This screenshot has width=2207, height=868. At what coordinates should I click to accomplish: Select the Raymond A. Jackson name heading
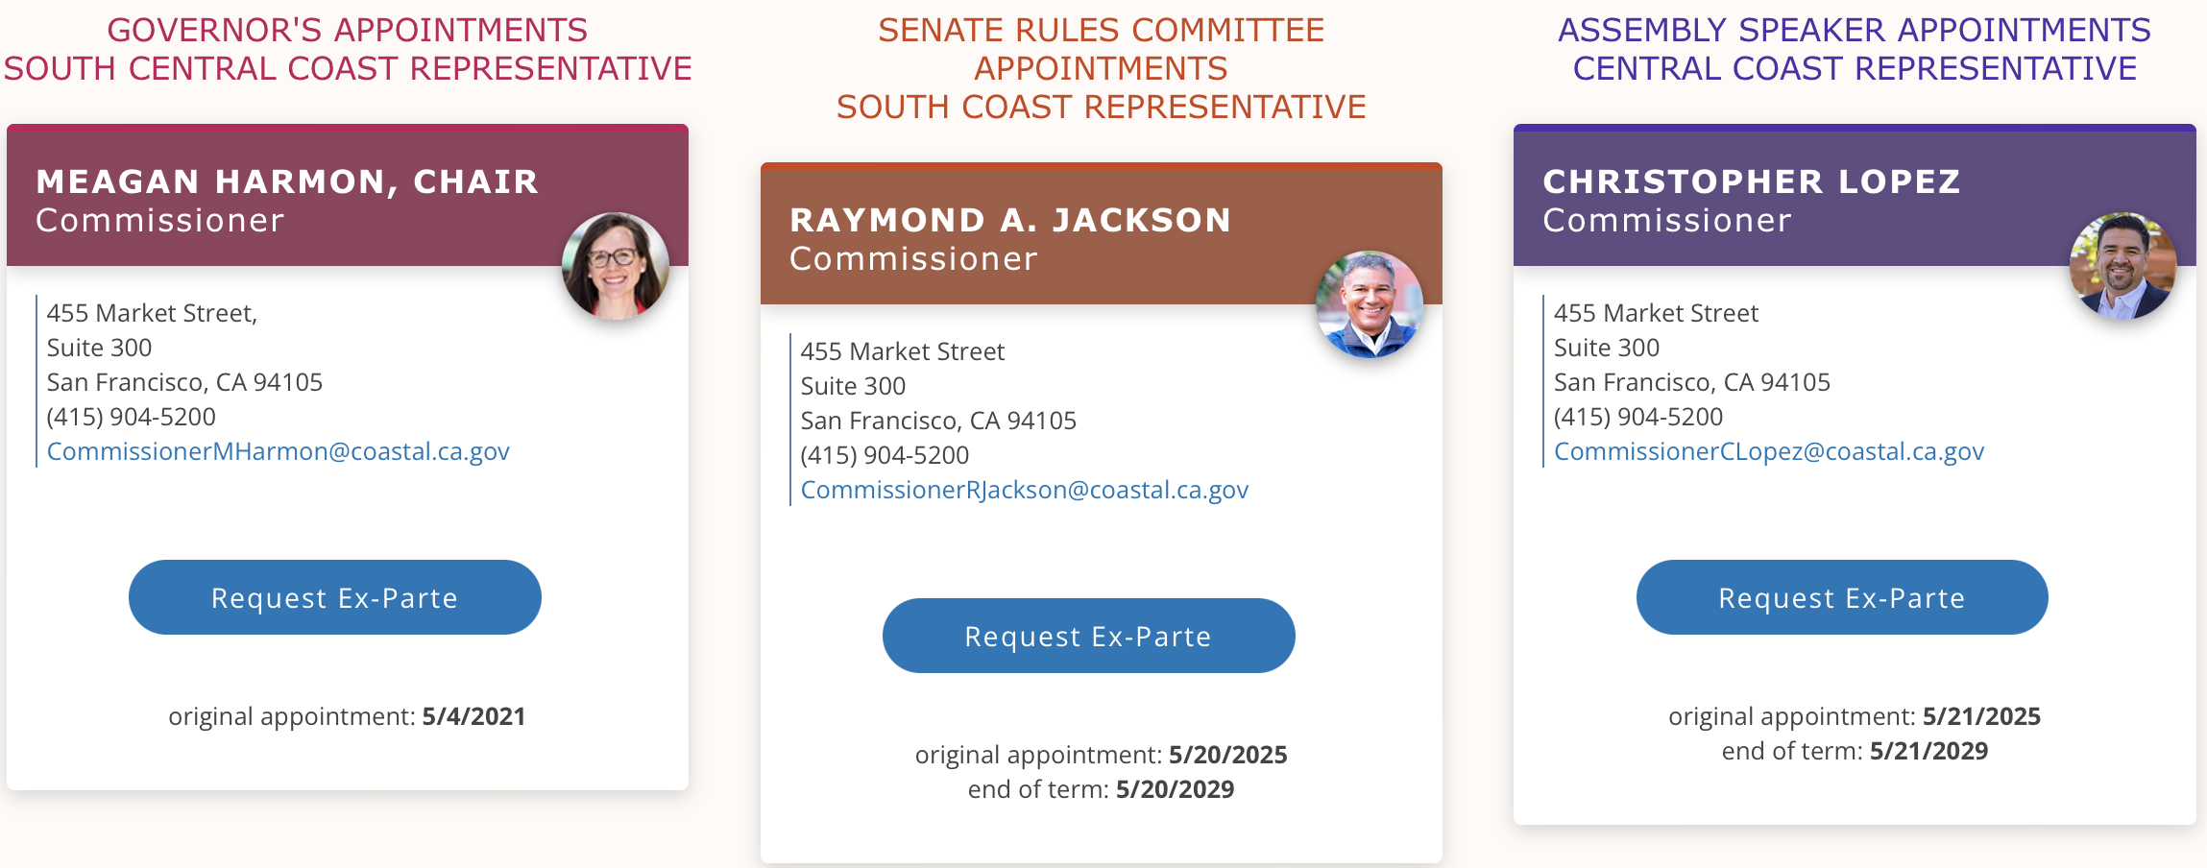[x=1009, y=220]
